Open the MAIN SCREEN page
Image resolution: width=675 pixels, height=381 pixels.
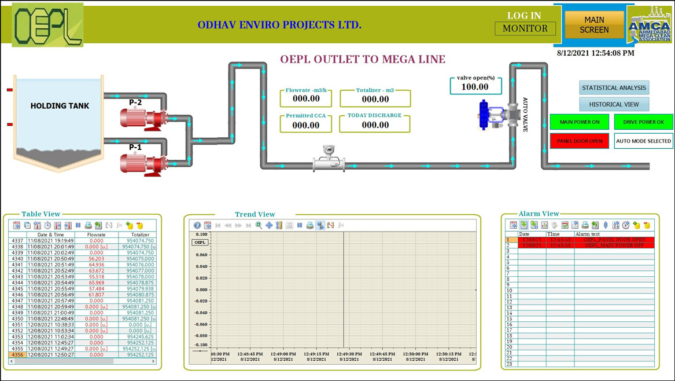[594, 25]
